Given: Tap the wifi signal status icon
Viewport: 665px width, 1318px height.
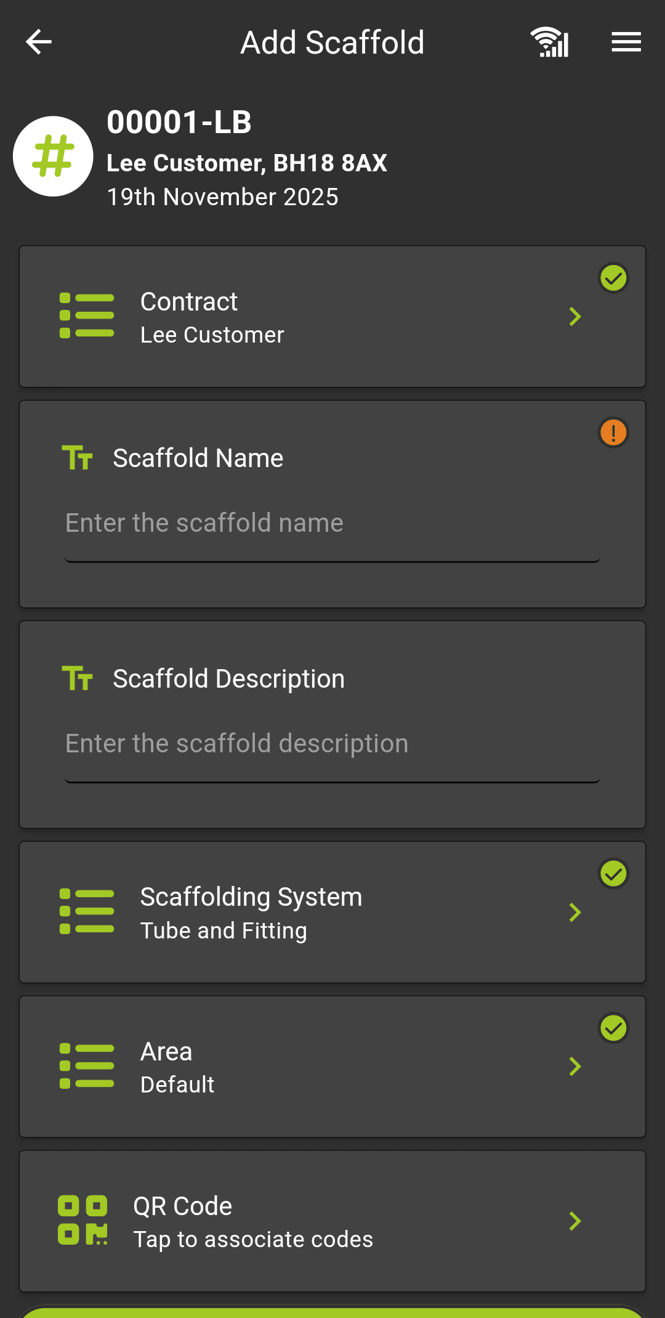Looking at the screenshot, I should [549, 42].
